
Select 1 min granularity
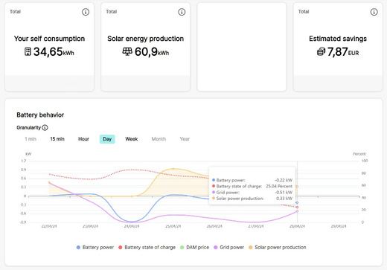(x=31, y=139)
